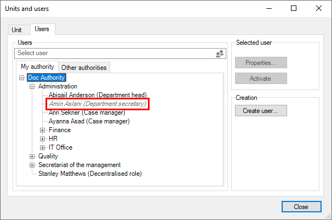Expand the Quality unit node
The width and height of the screenshot is (332, 220).
click(x=32, y=156)
